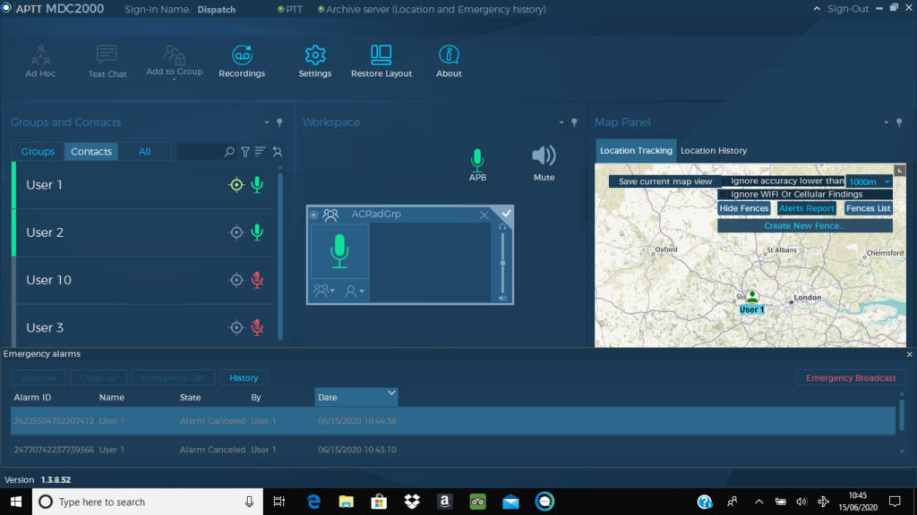917x515 pixels.
Task: Click Save current map view
Action: pos(664,181)
